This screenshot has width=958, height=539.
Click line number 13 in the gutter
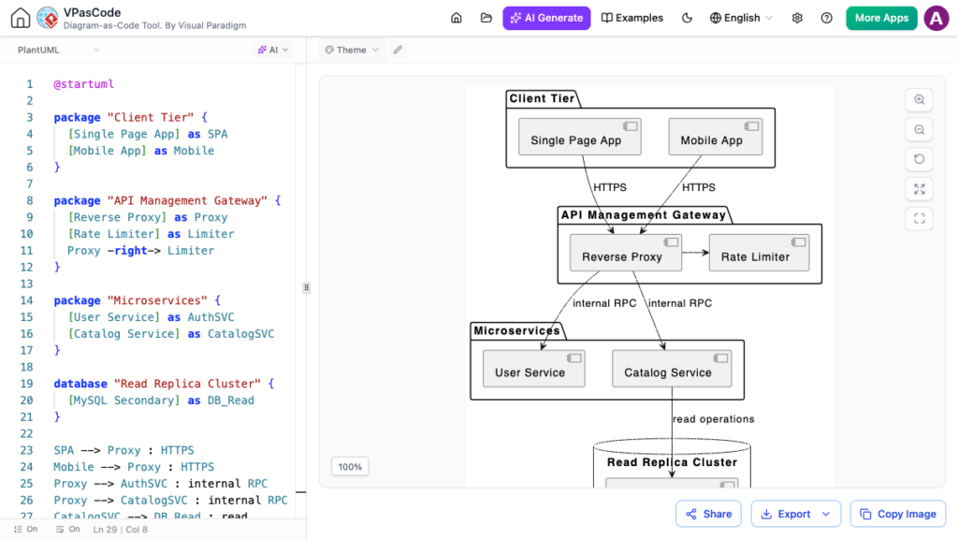(x=26, y=284)
